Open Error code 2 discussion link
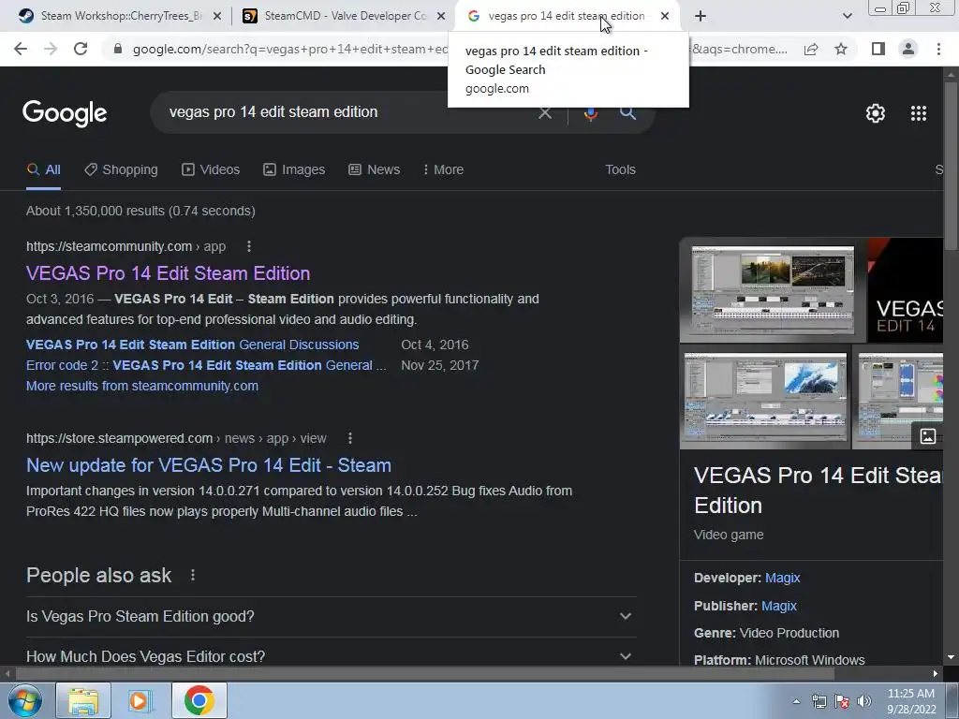Viewport: 959px width, 719px height. point(206,366)
